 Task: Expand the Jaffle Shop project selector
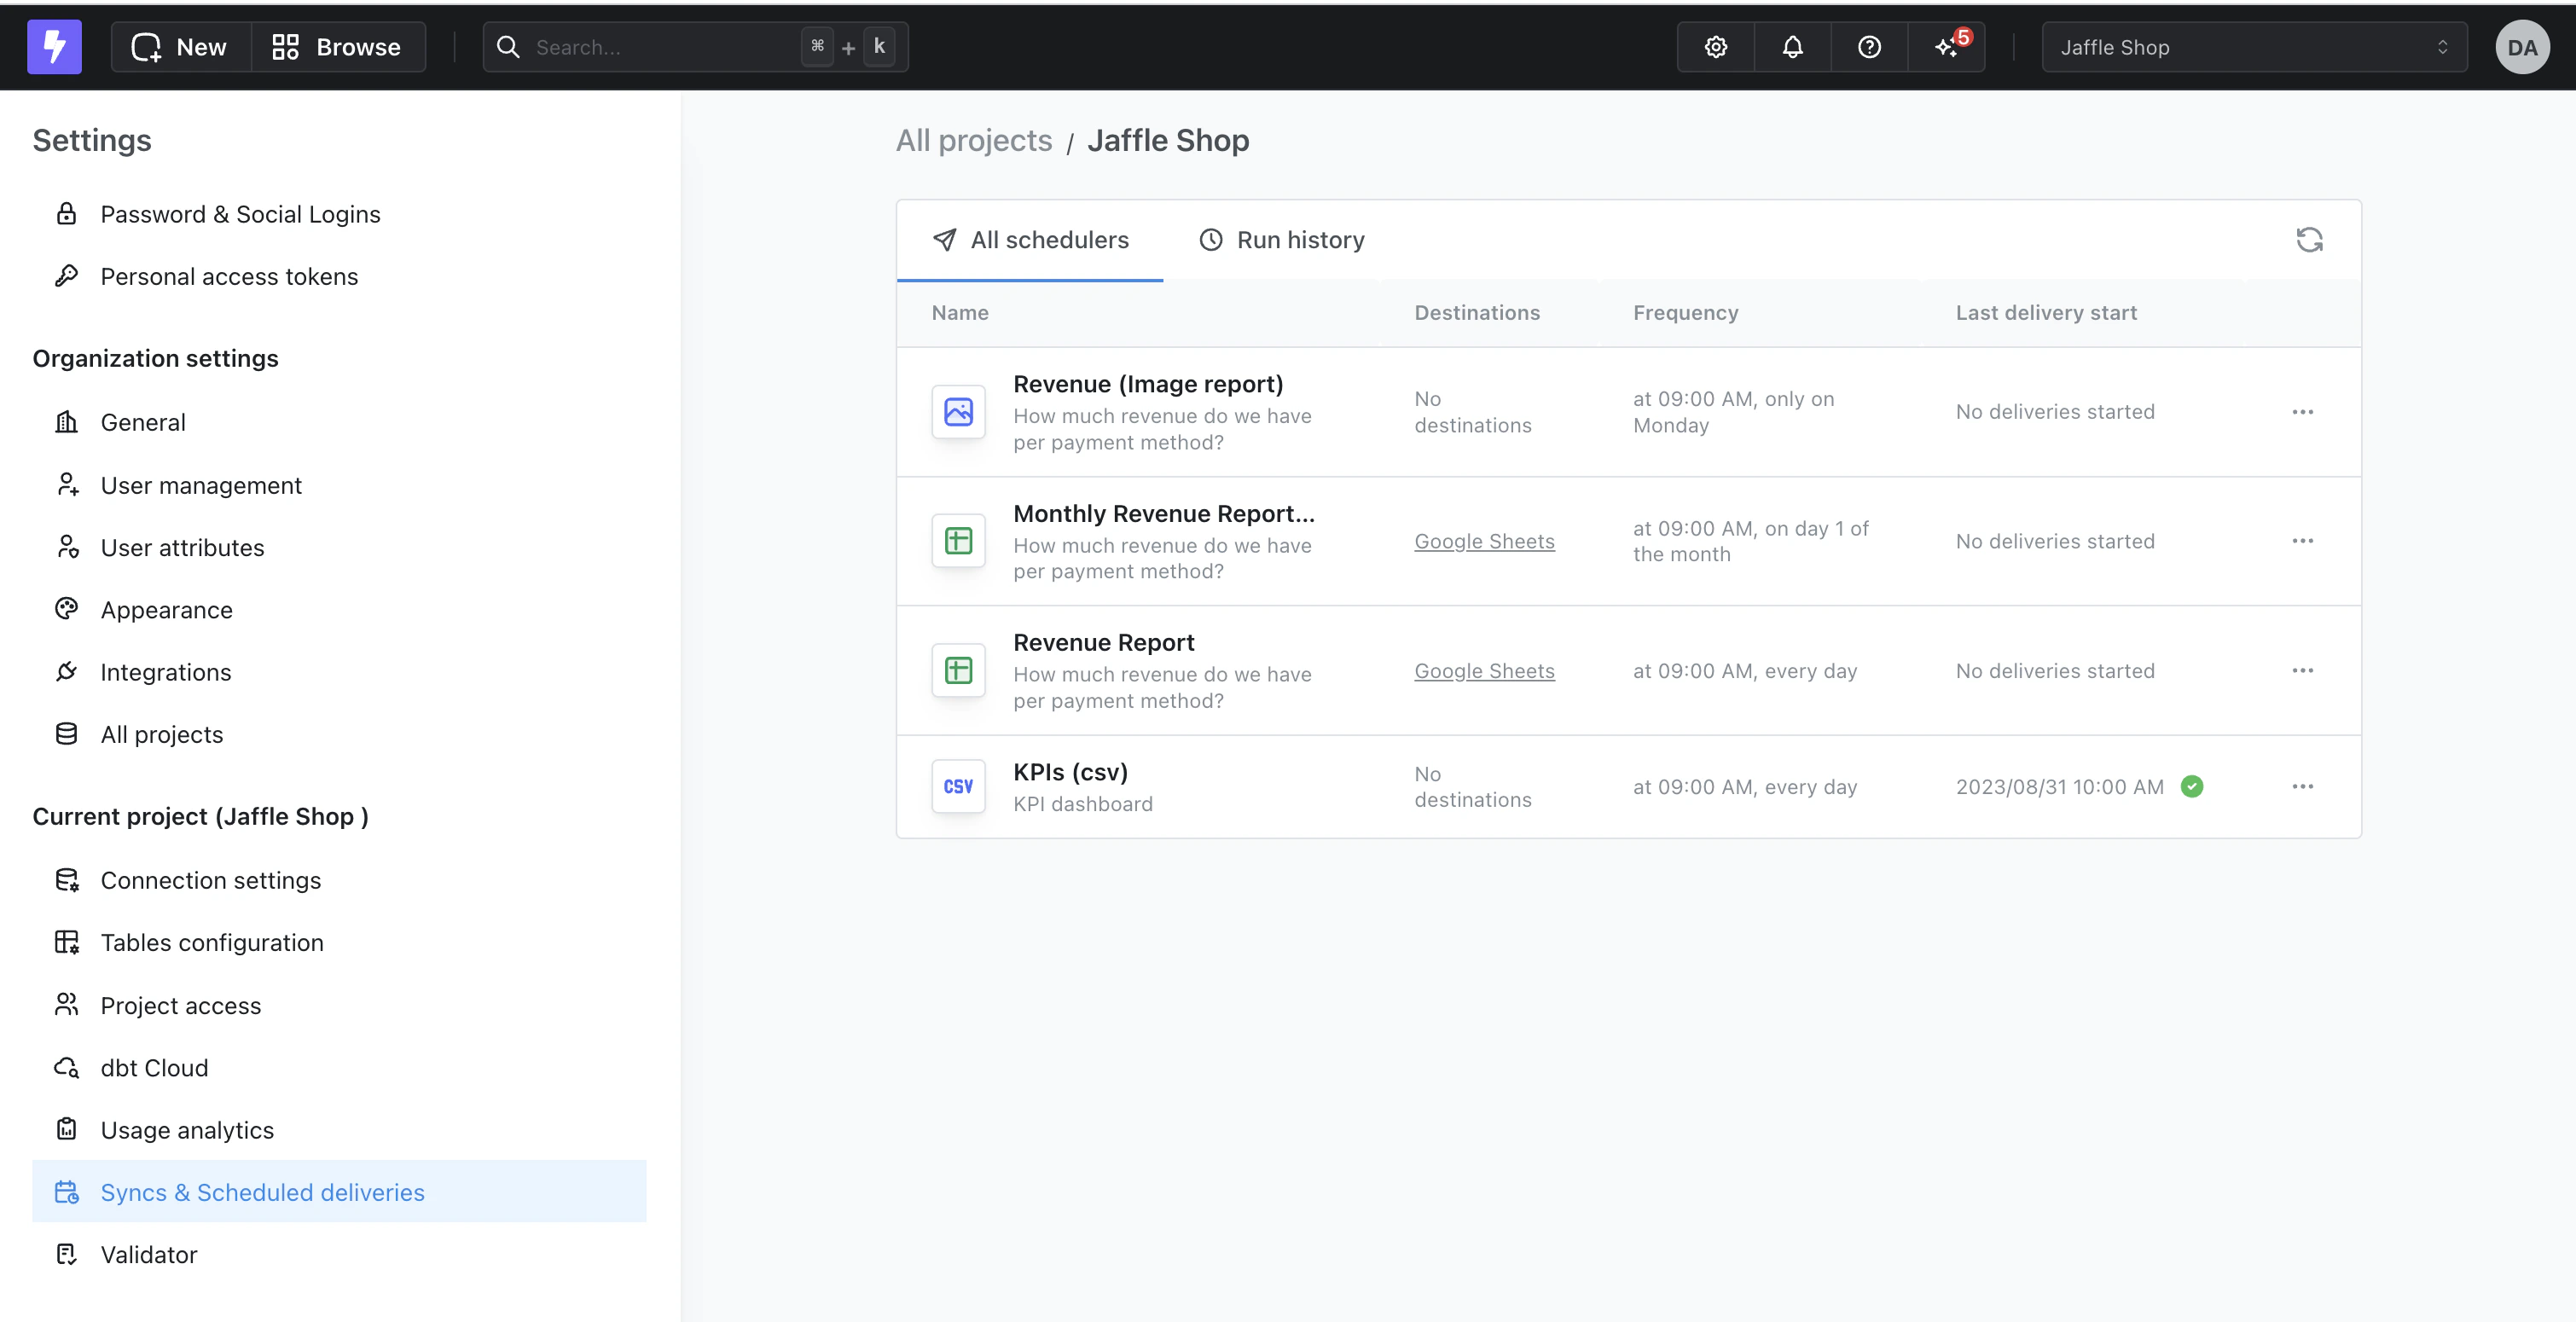[x=2254, y=47]
